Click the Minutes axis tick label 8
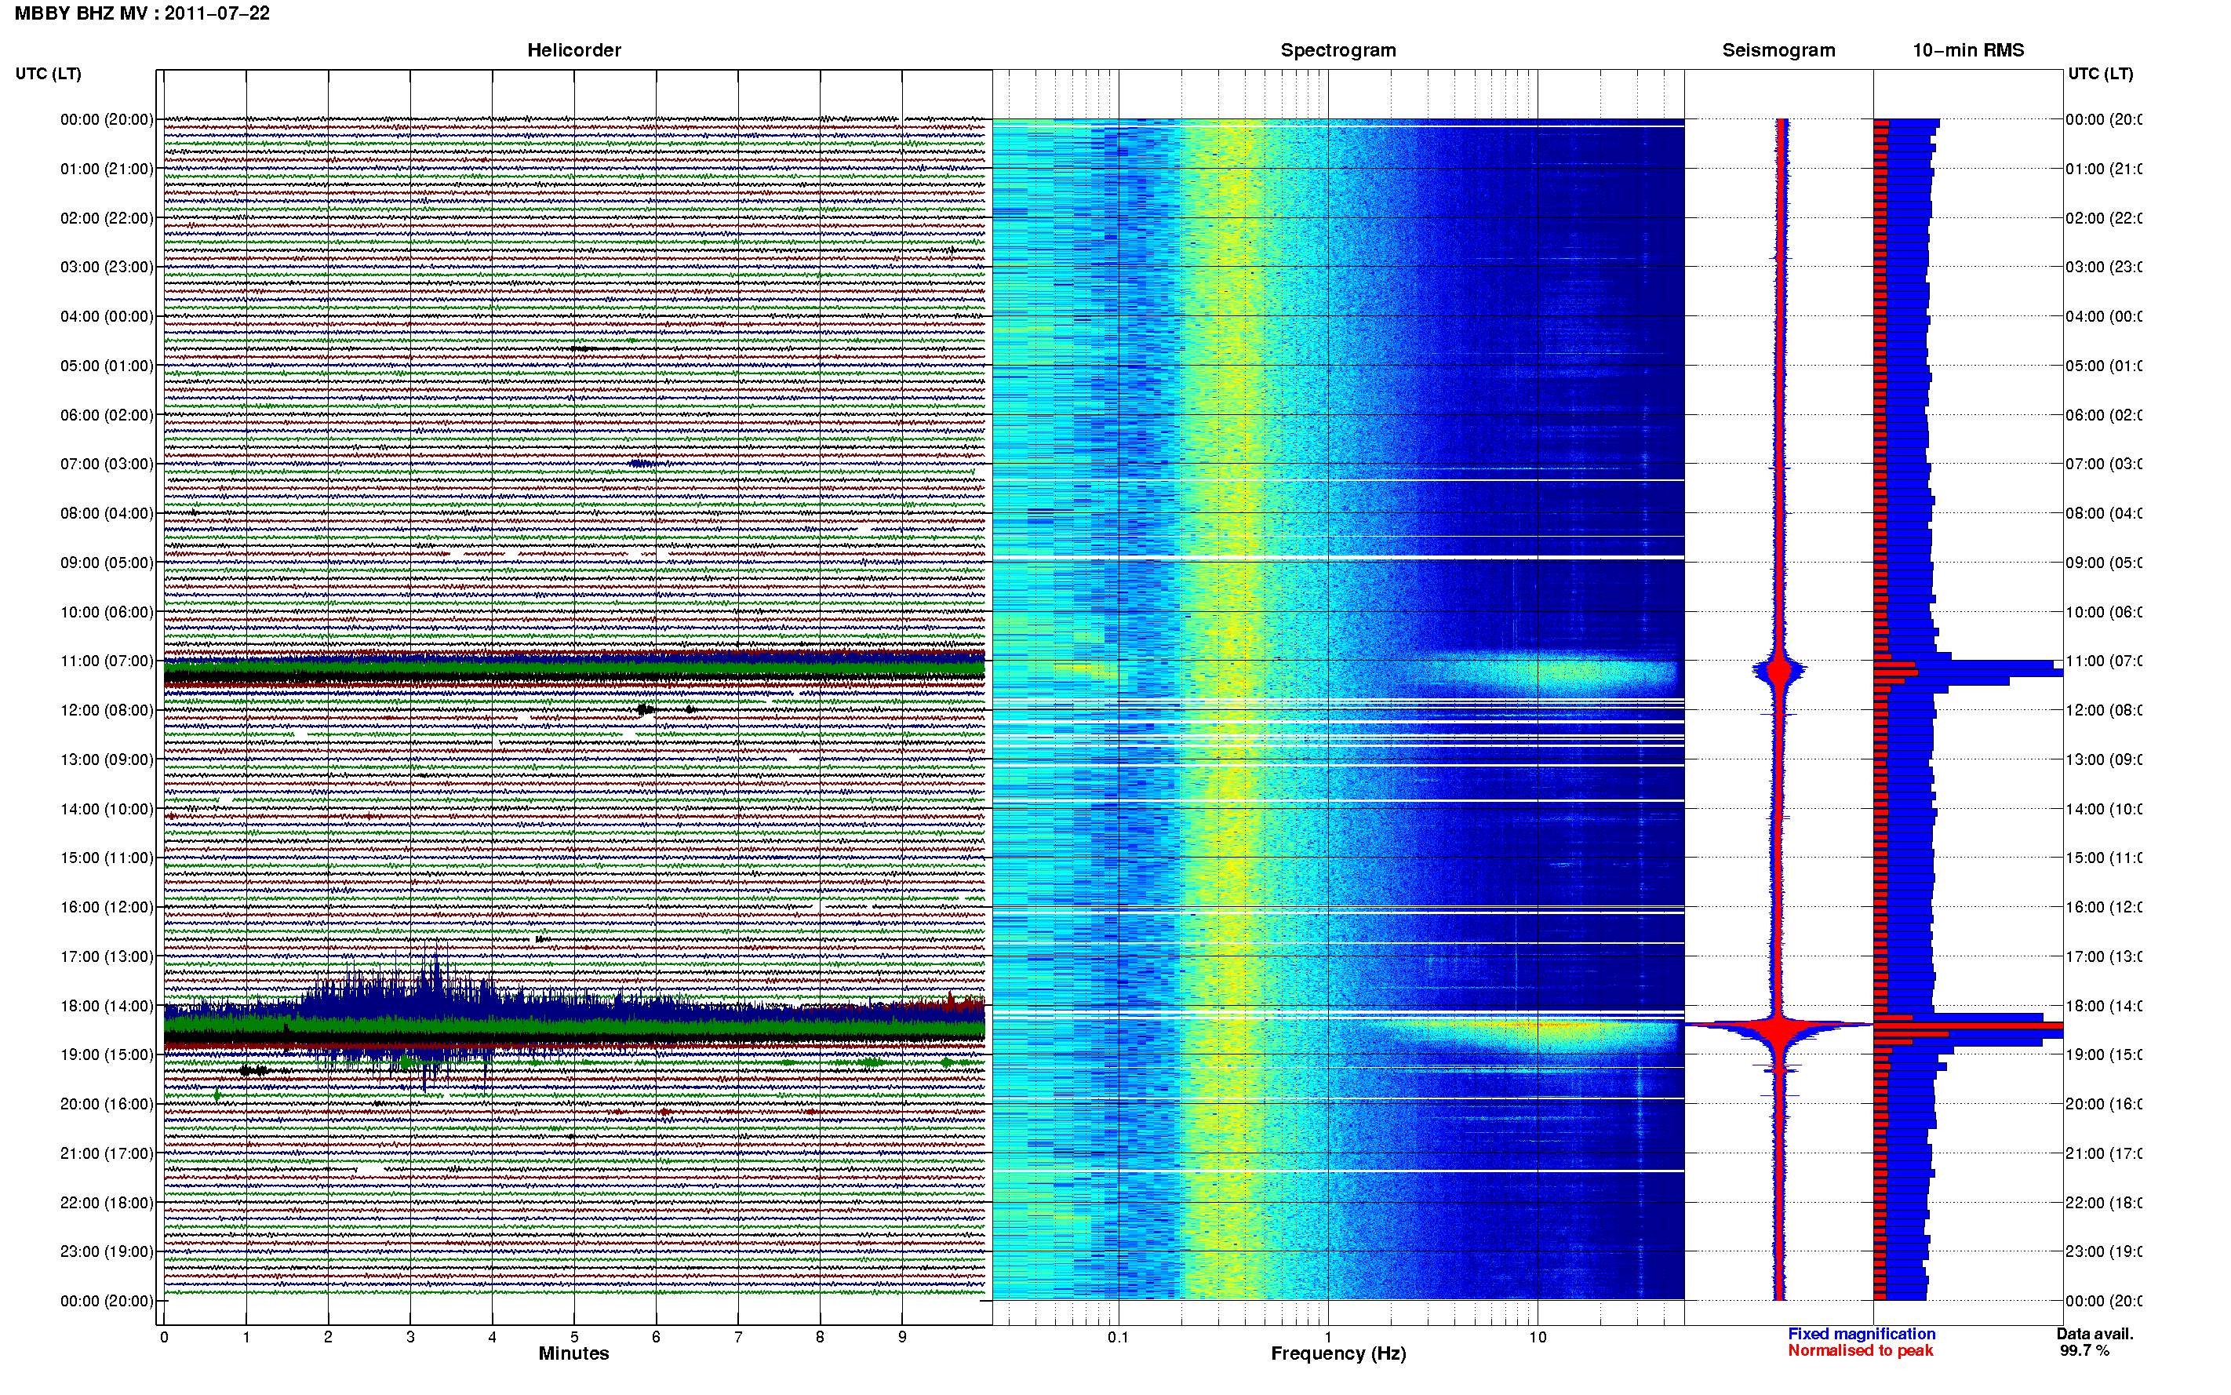This screenshot has width=2231, height=1395. point(820,1337)
